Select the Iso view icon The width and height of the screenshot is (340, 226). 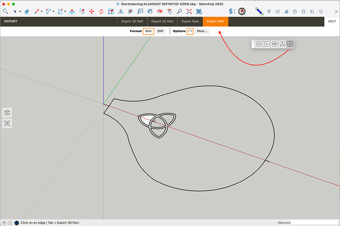coord(269,11)
